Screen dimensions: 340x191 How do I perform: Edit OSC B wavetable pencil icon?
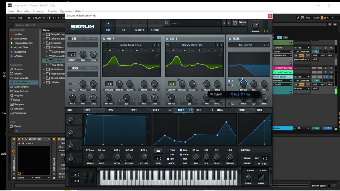tap(220, 55)
